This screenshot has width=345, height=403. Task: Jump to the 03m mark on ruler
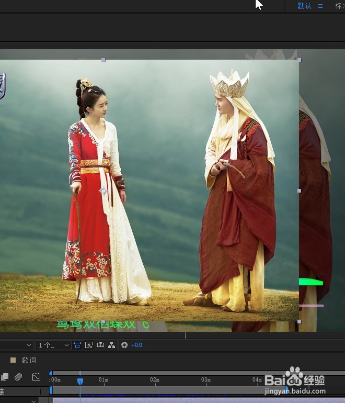[x=206, y=379]
